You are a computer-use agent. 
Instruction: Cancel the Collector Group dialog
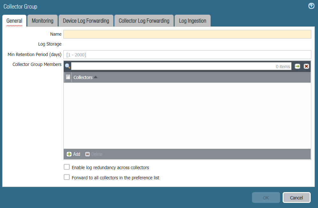tap(296, 197)
